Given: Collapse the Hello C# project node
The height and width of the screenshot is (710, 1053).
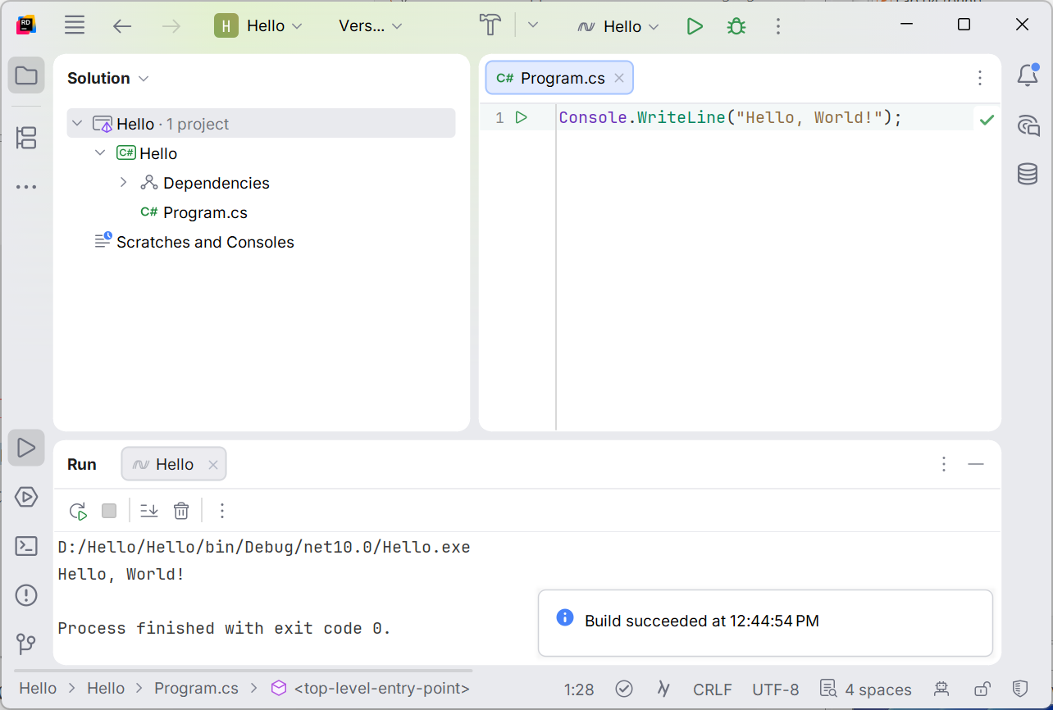Looking at the screenshot, I should tap(100, 153).
